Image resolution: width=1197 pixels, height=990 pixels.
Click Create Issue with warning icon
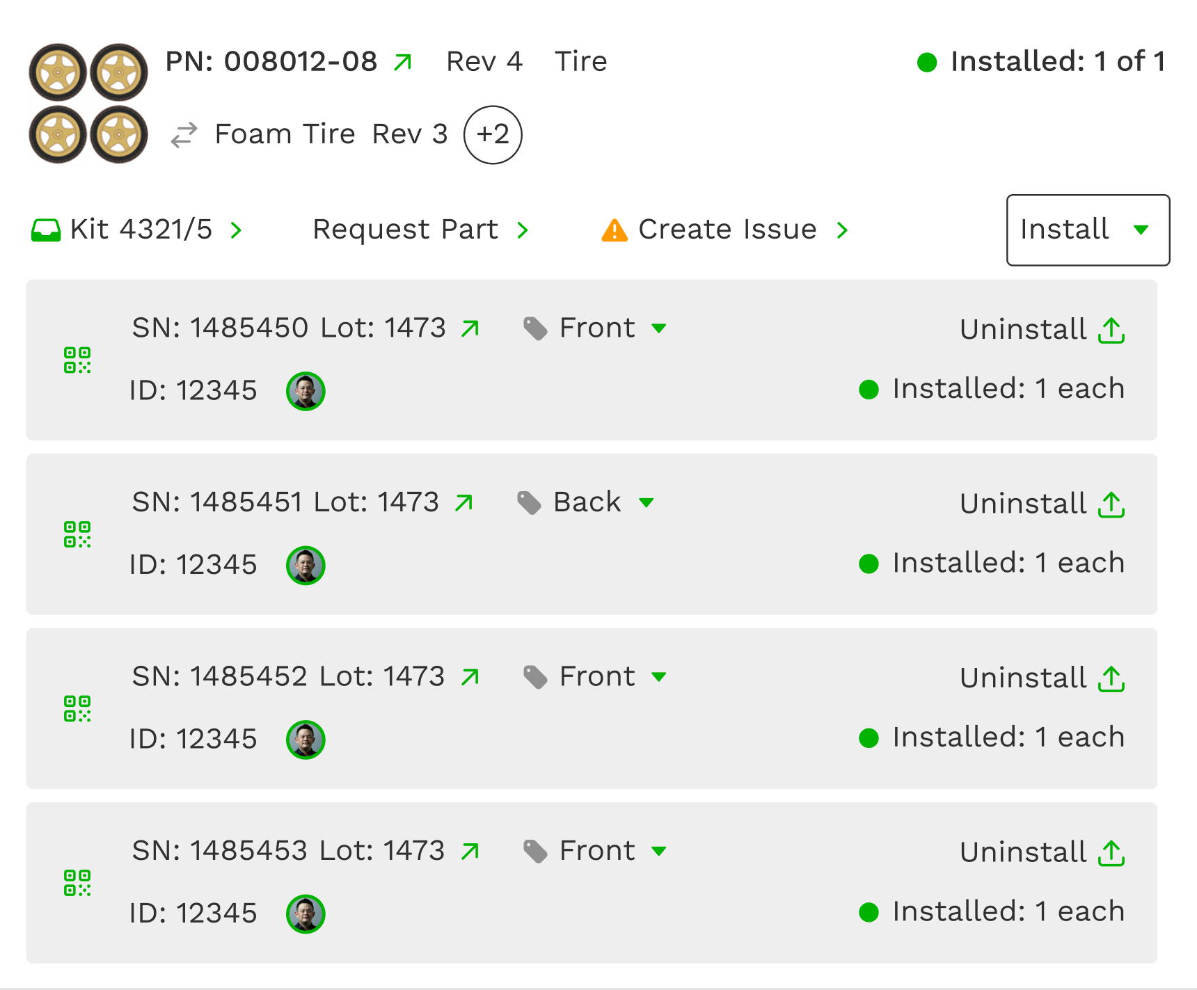pos(725,230)
